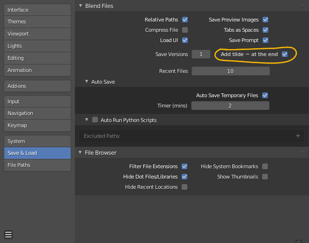Grab the Blend Files panel drag handle
This screenshot has height=243, width=309.
[x=302, y=6]
